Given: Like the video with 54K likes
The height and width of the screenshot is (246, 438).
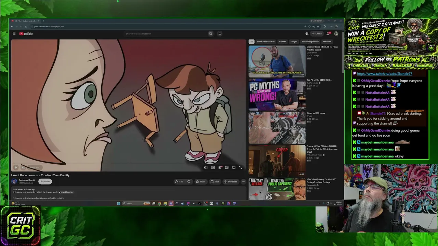Looking at the screenshot, I should (179, 182).
